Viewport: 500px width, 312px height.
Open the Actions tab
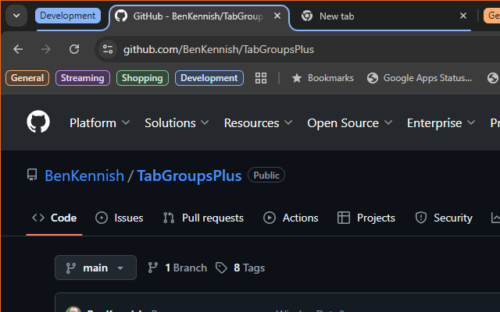coord(291,218)
